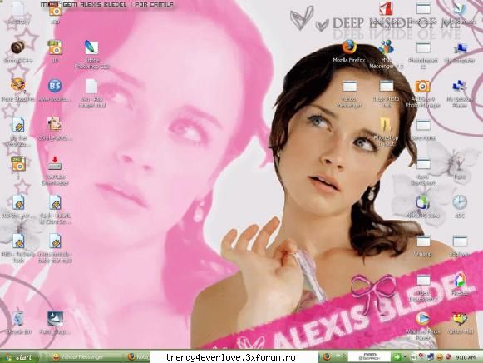
Task: Focus the Nero Search toolbar box
Action: pos(369,357)
